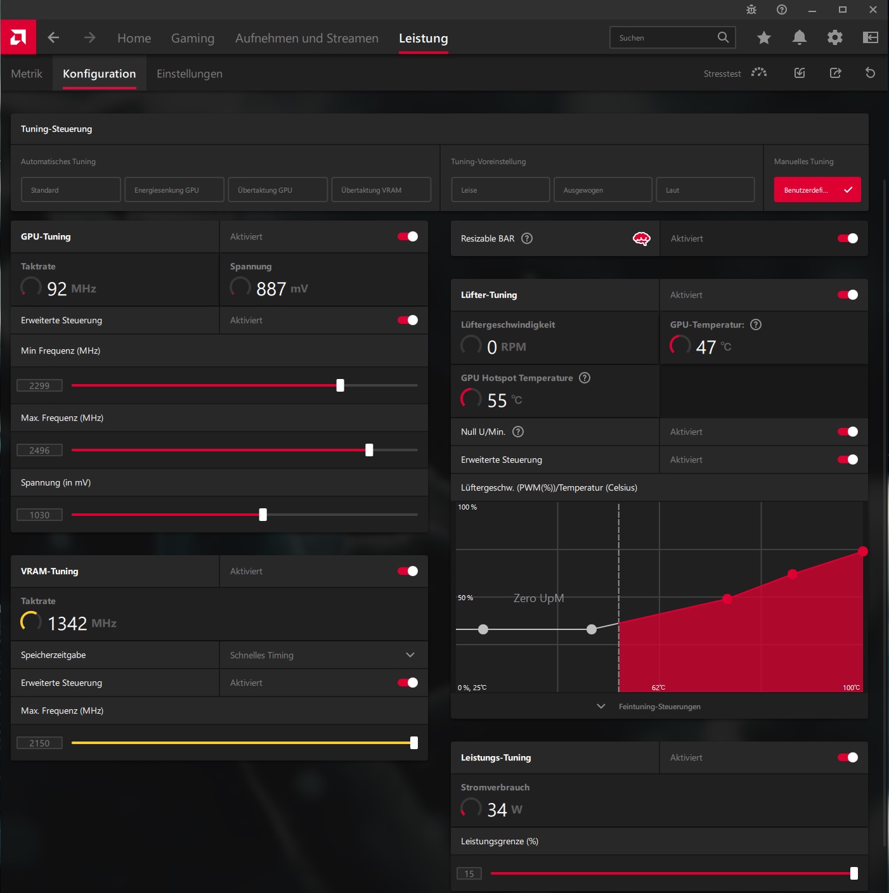Open the help tooltip beside GPU-Temperatur

[x=755, y=324]
